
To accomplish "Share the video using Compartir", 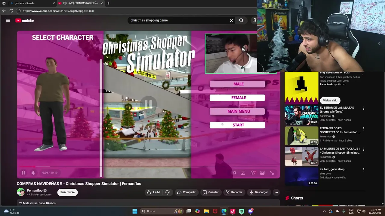I will 186,192.
